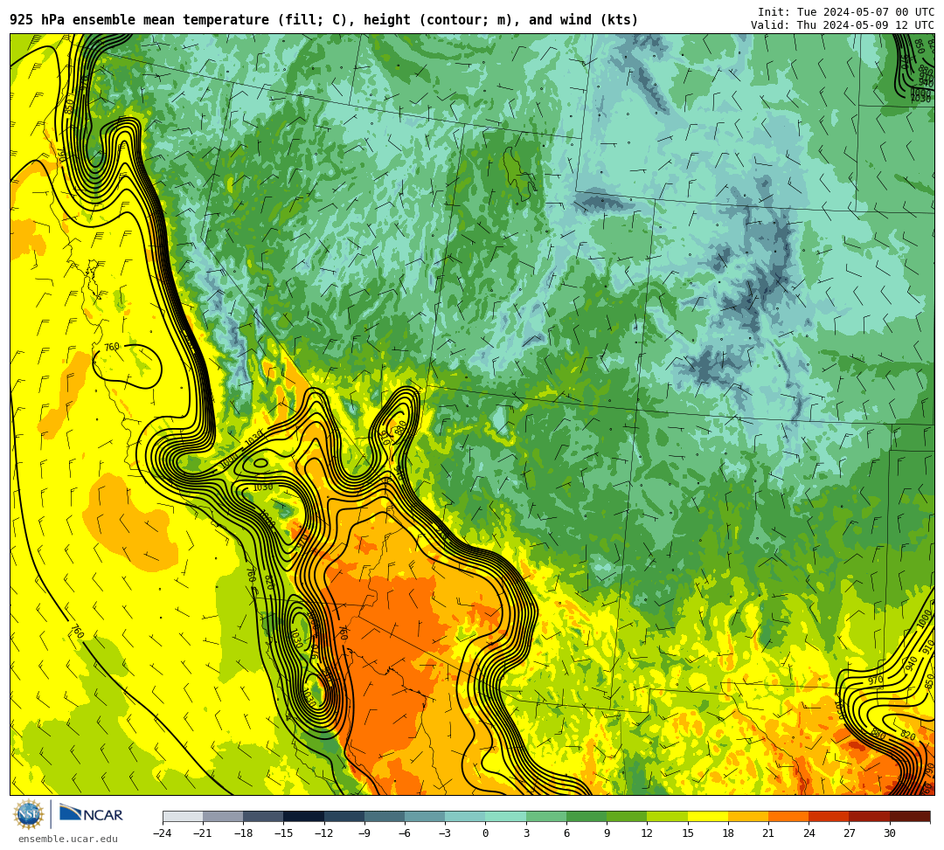Pick the colorbar swatch between −15 and −12
This screenshot has height=850, width=944.
pyautogui.click(x=303, y=816)
